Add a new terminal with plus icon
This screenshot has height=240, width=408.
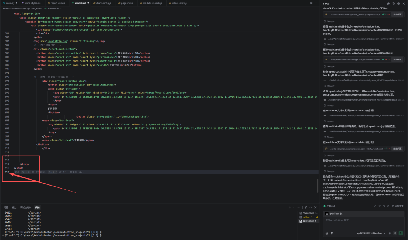click(290, 207)
